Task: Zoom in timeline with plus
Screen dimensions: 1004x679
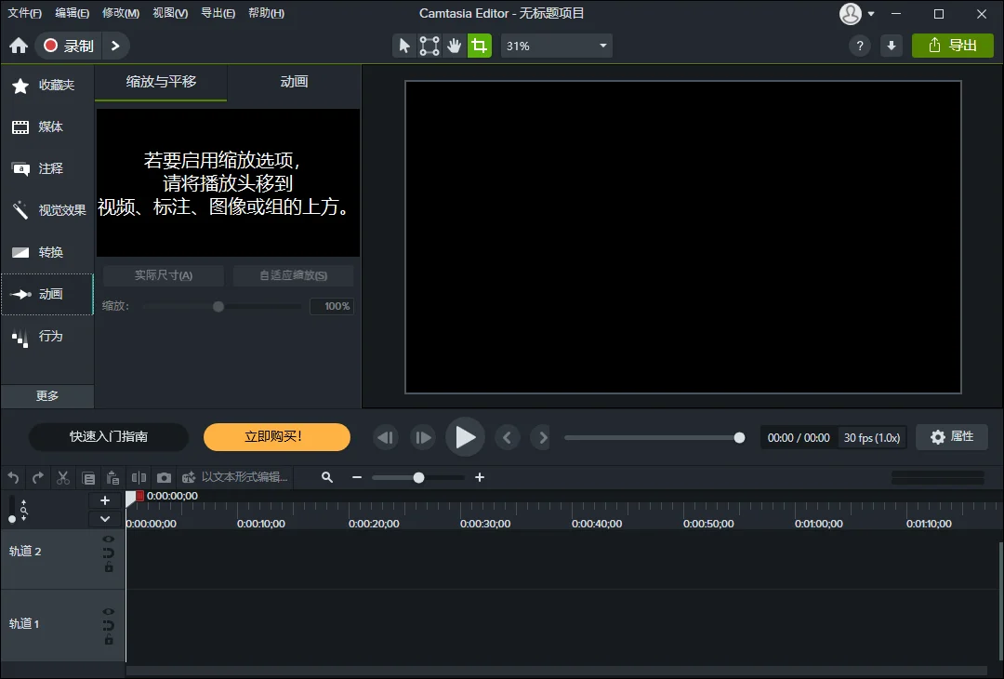Action: [x=480, y=477]
